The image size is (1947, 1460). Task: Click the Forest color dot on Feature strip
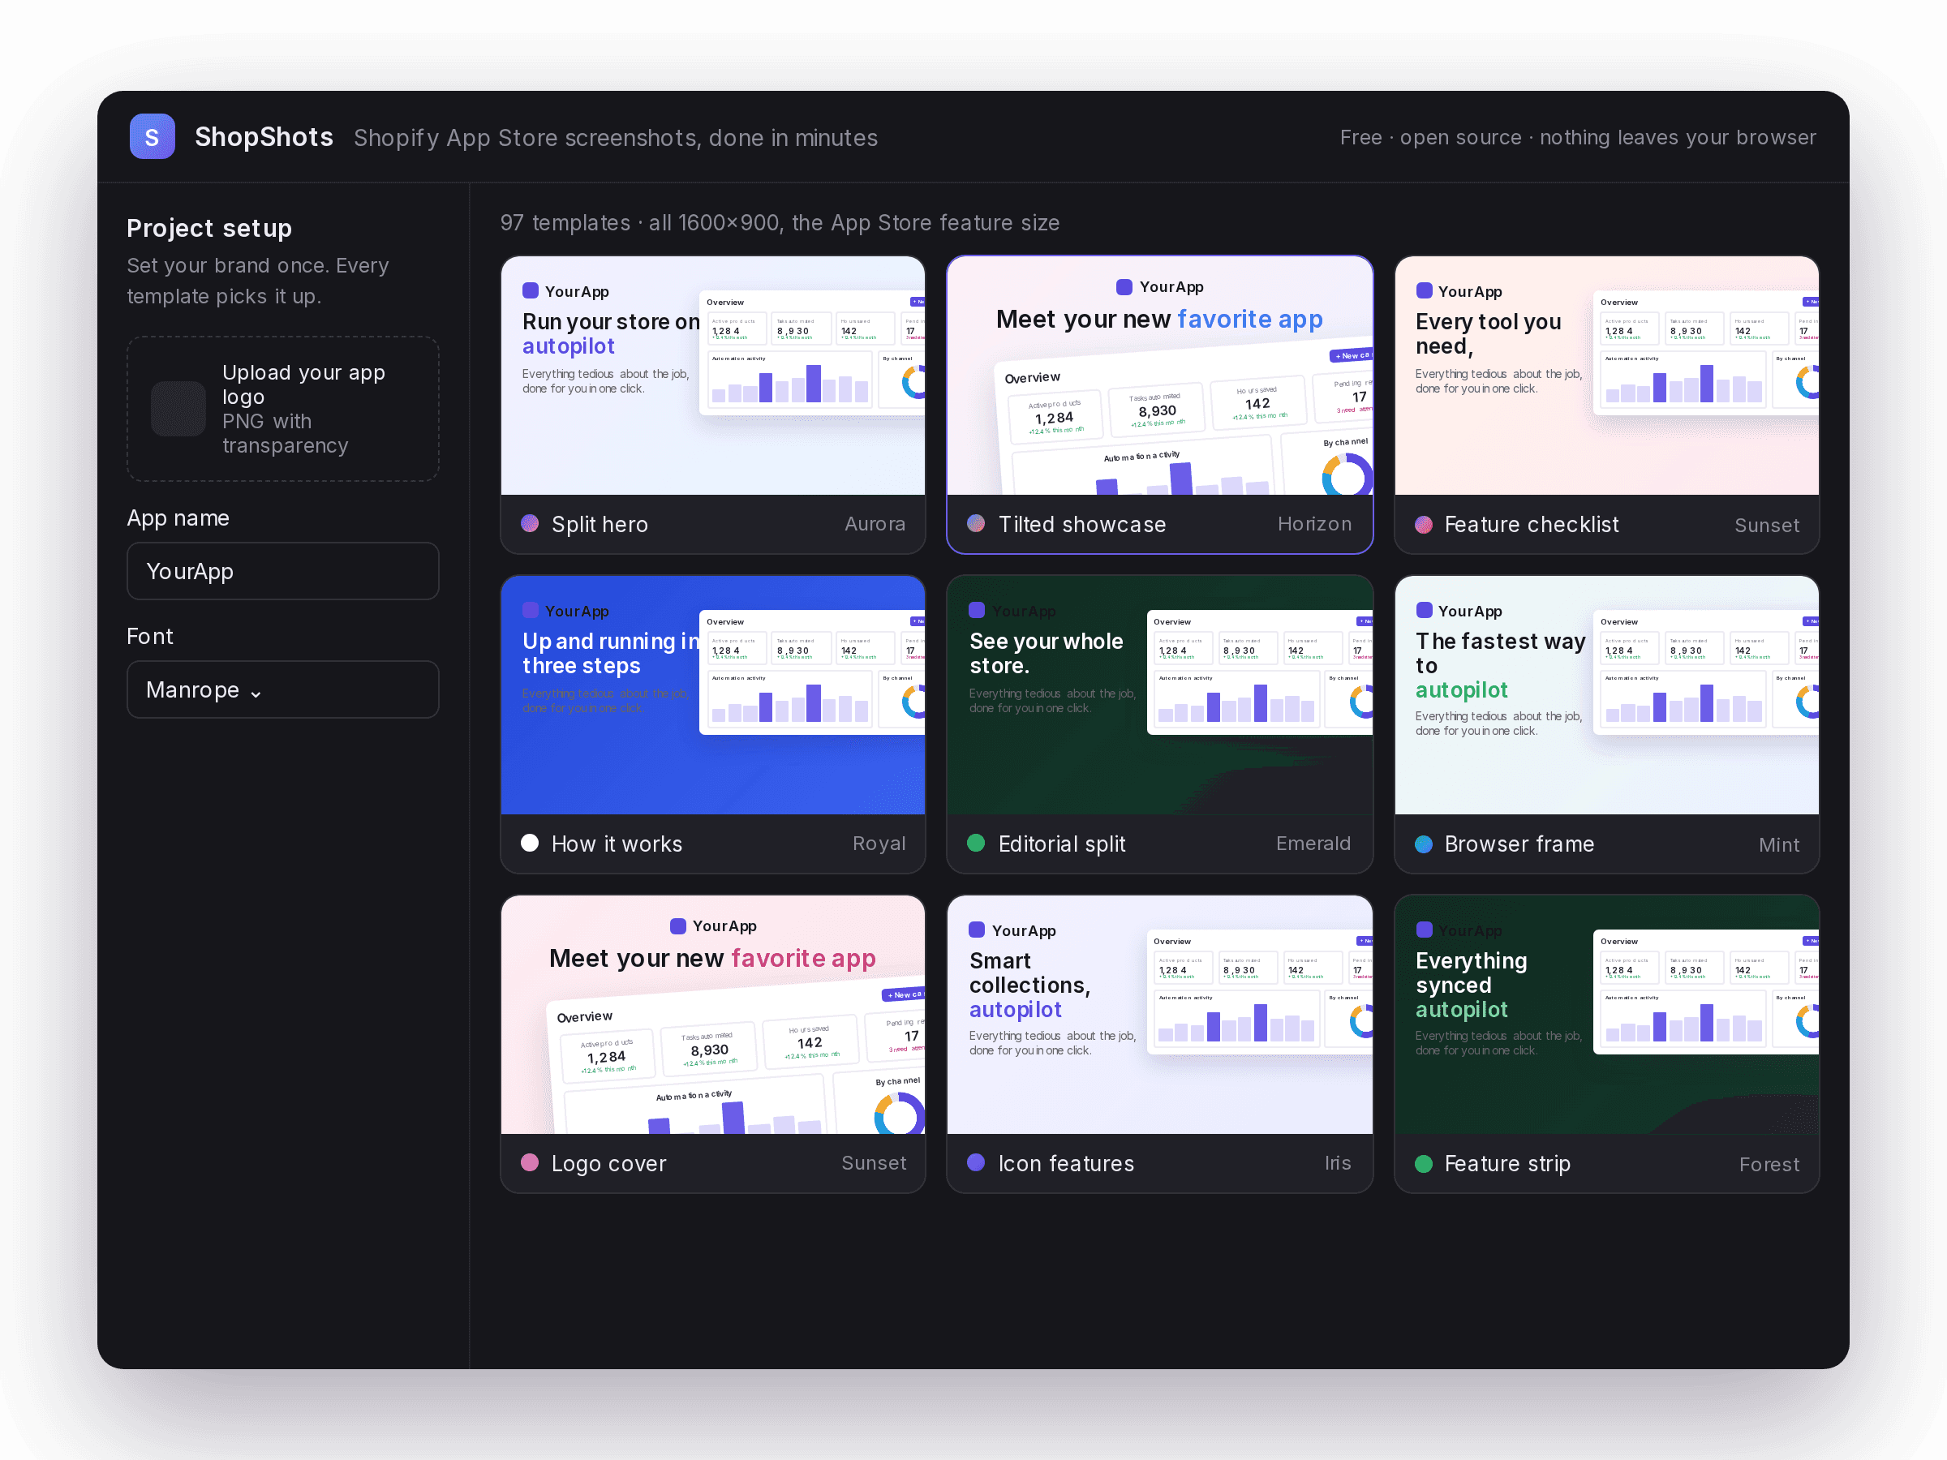click(x=1423, y=1163)
